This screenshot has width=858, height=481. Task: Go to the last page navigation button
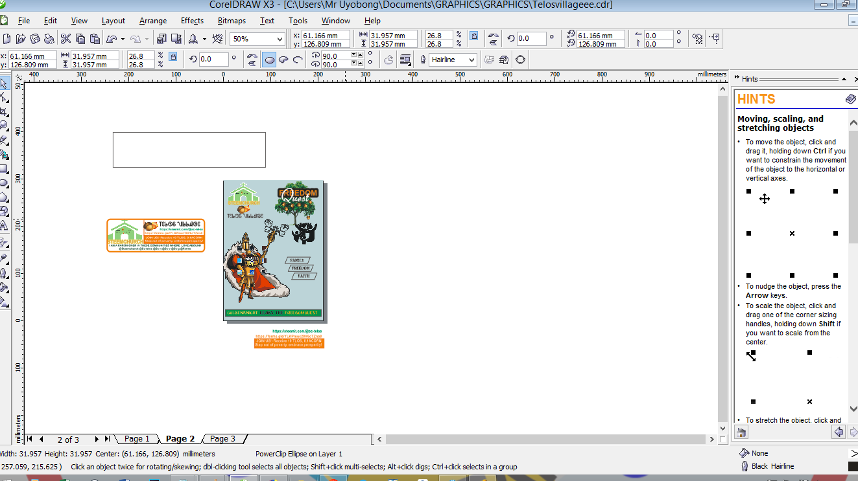tap(107, 439)
